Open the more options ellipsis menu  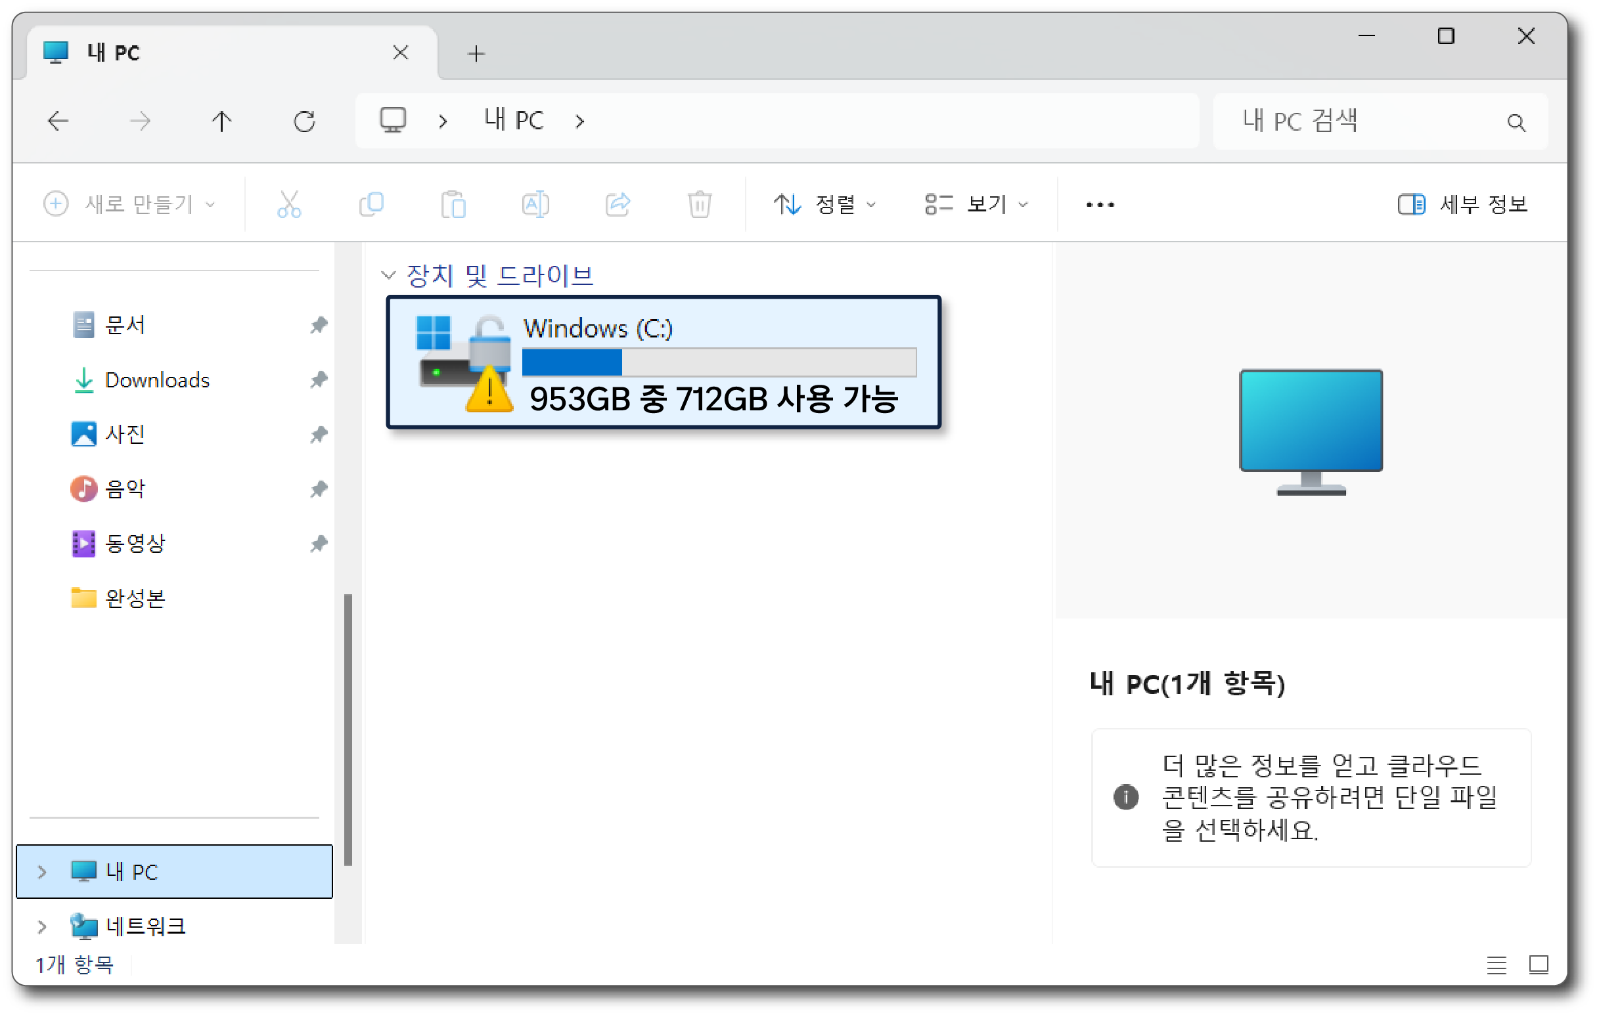(x=1100, y=204)
